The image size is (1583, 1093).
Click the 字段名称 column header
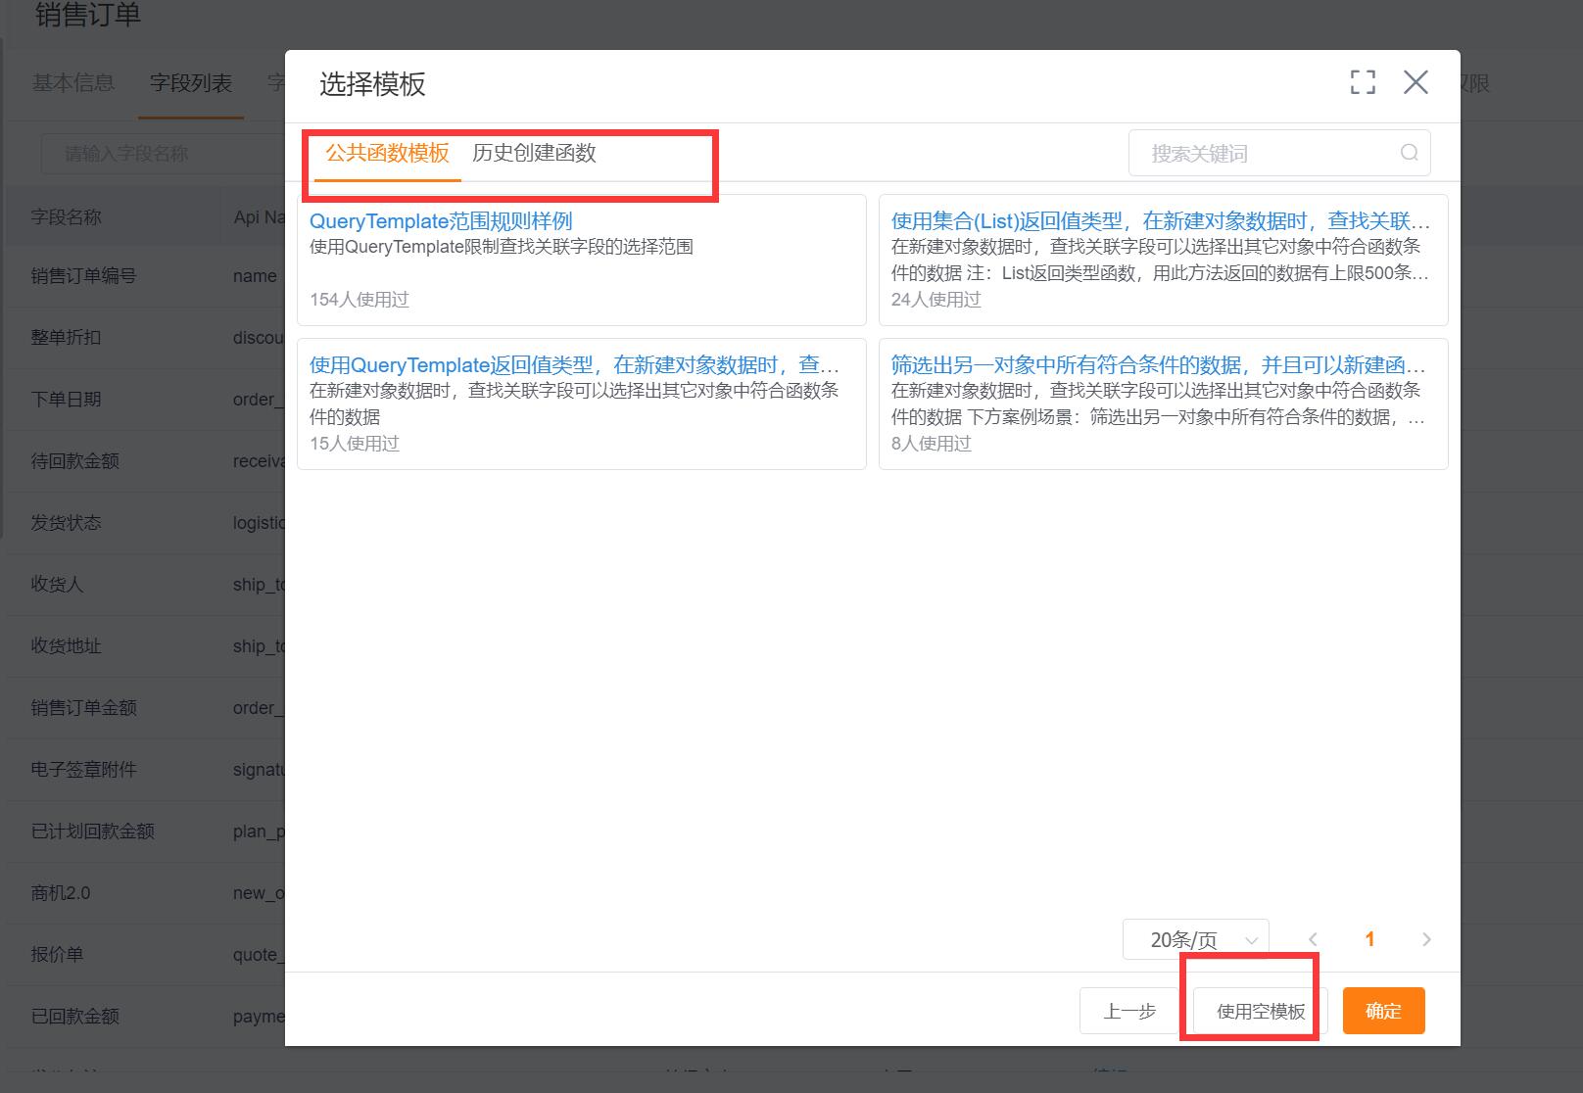point(66,217)
